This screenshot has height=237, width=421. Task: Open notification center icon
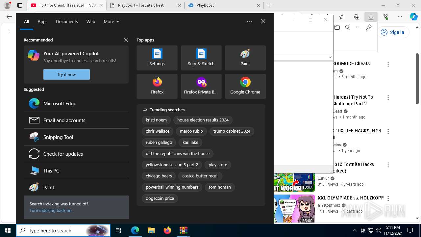[410, 230]
